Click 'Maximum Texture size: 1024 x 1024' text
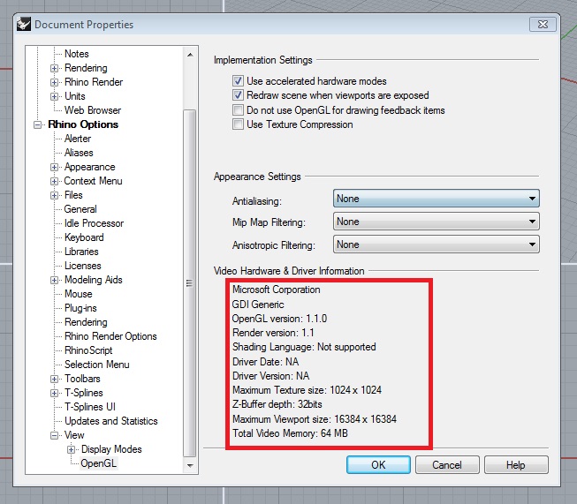 pos(307,390)
